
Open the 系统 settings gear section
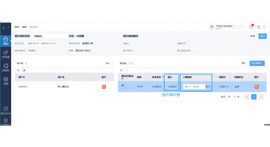point(6,81)
